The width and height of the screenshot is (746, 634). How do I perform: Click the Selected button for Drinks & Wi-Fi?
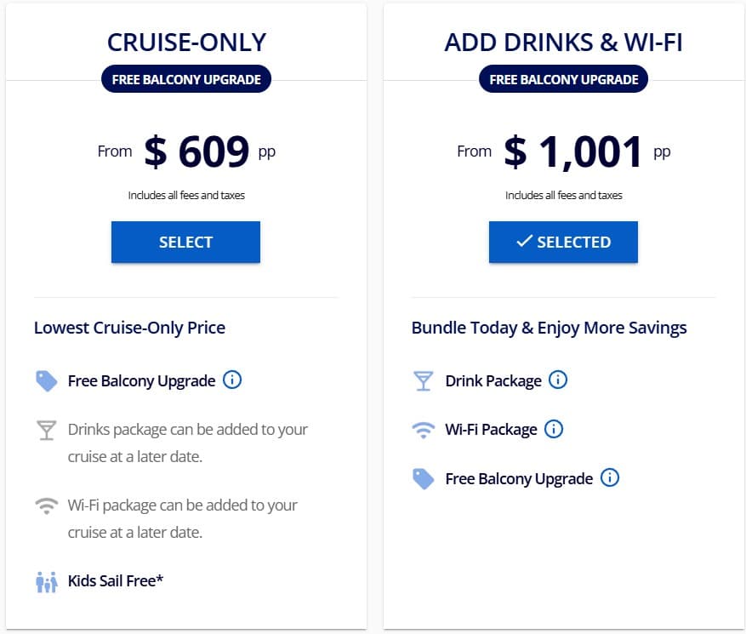563,243
